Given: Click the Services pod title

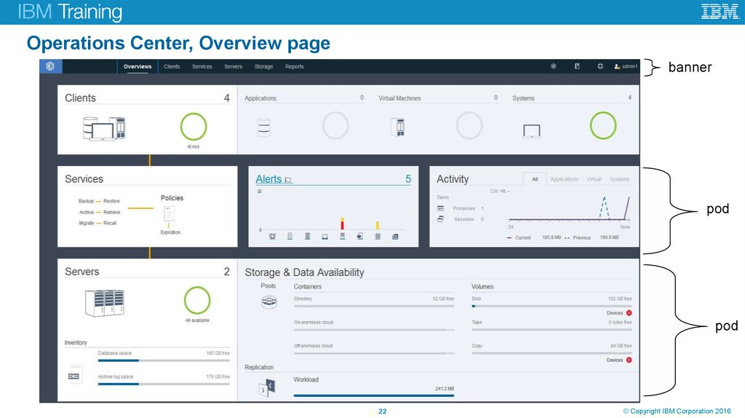Looking at the screenshot, I should point(84,179).
